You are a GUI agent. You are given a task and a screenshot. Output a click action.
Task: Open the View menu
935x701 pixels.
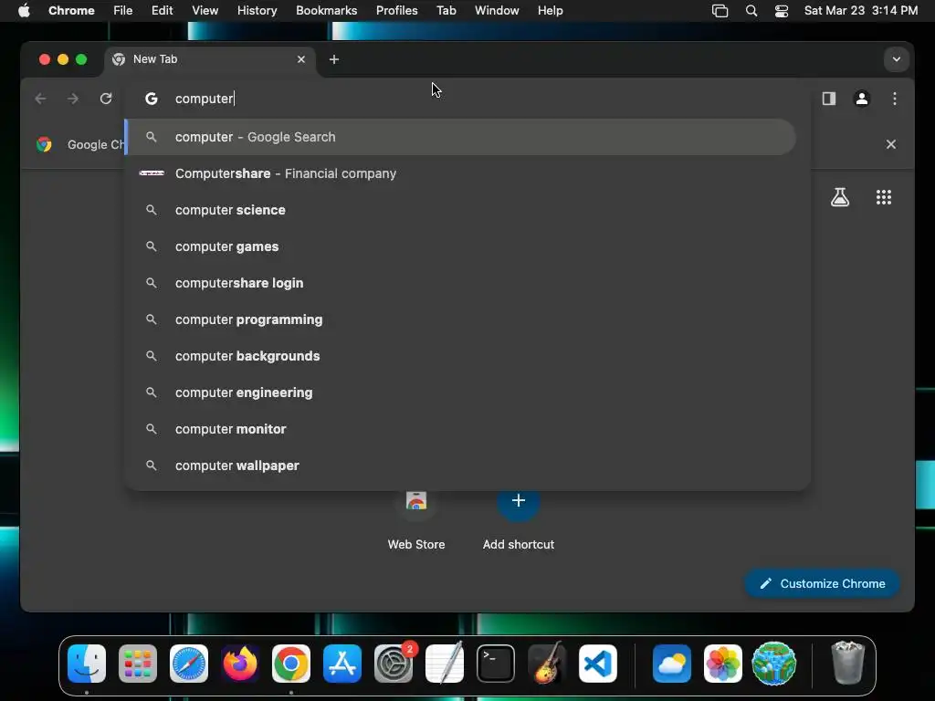pos(205,10)
